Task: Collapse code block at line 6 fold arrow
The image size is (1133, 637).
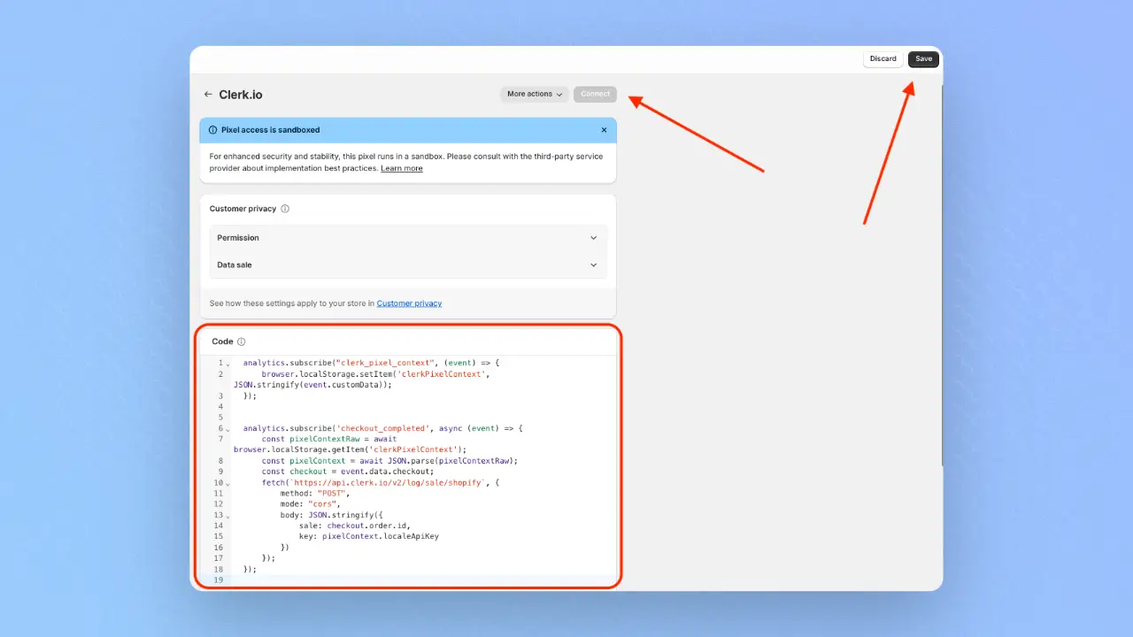Action: click(227, 429)
